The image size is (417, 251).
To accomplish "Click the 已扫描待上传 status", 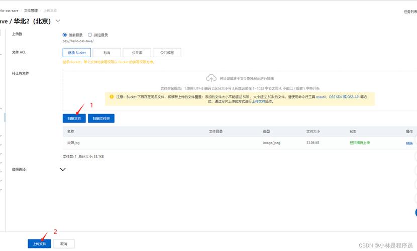I will point(360,143).
